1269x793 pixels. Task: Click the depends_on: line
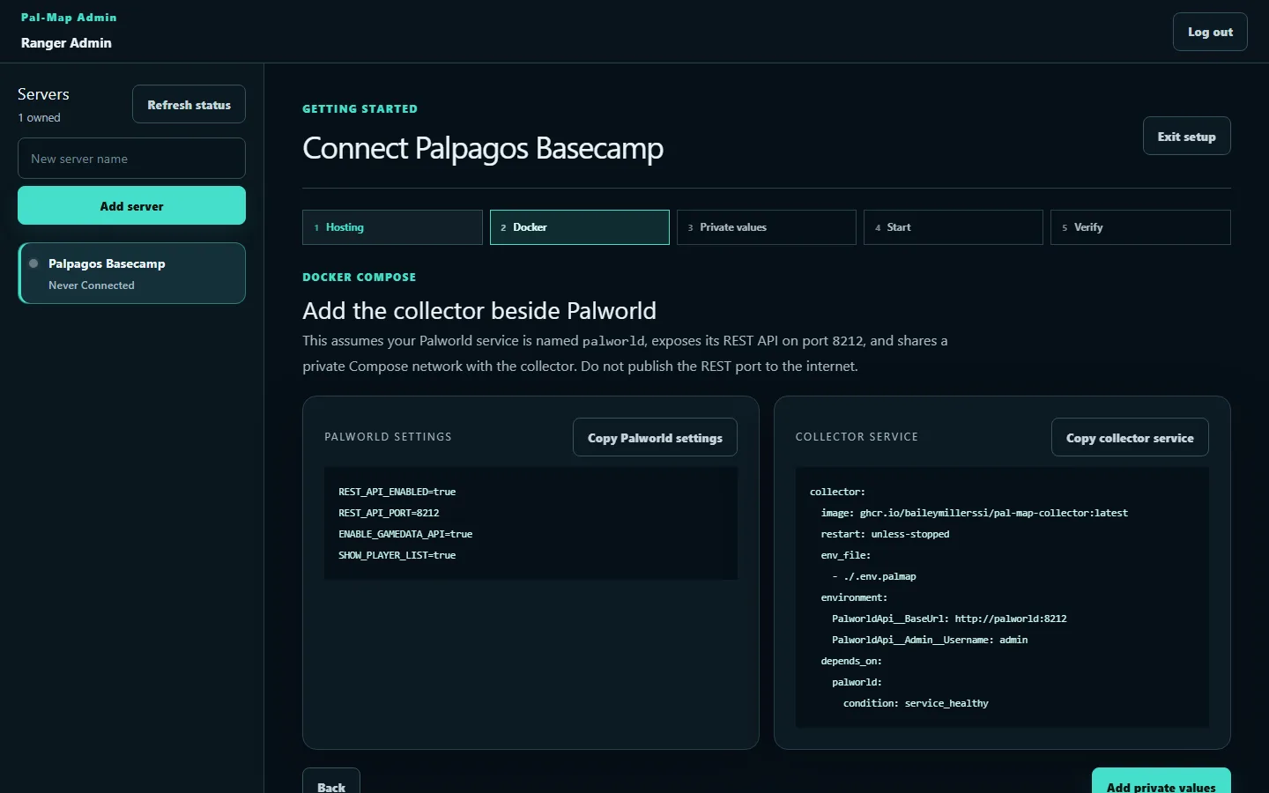pyautogui.click(x=851, y=661)
